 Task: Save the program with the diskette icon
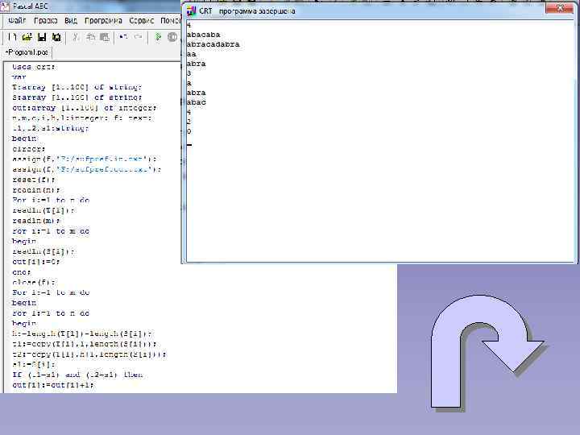click(42, 37)
